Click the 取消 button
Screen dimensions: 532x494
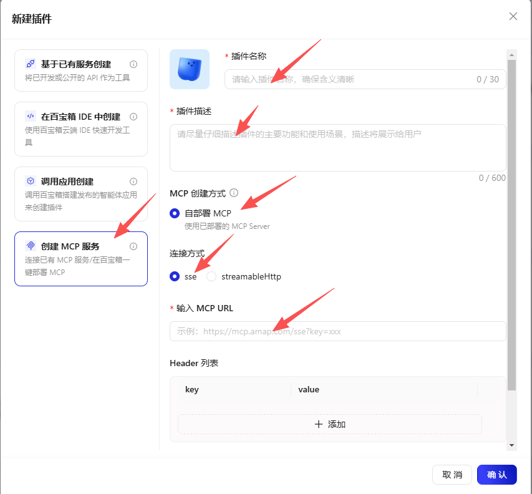[452, 475]
